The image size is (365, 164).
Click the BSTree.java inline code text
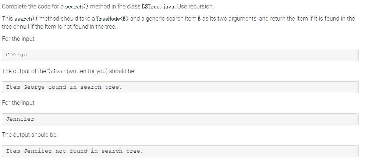click(x=159, y=7)
